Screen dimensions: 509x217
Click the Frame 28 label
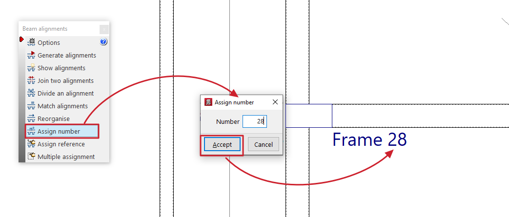coord(369,139)
